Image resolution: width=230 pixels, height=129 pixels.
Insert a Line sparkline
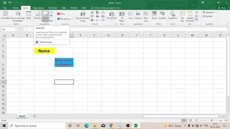(130, 15)
